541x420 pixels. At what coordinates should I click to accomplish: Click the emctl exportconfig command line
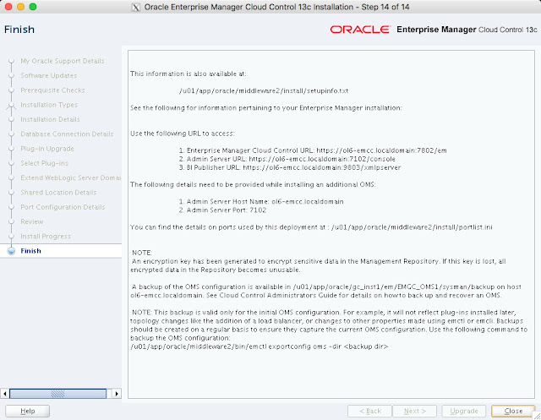pos(260,346)
